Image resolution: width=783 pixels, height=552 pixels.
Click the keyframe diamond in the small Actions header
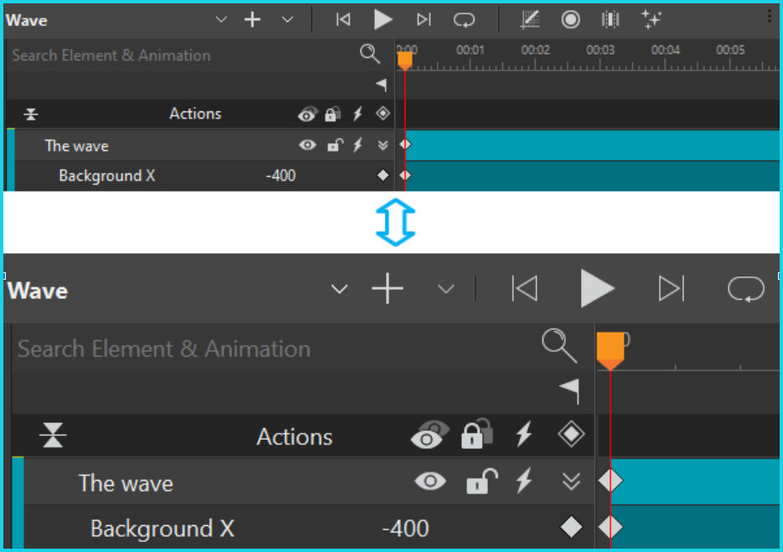(x=382, y=113)
